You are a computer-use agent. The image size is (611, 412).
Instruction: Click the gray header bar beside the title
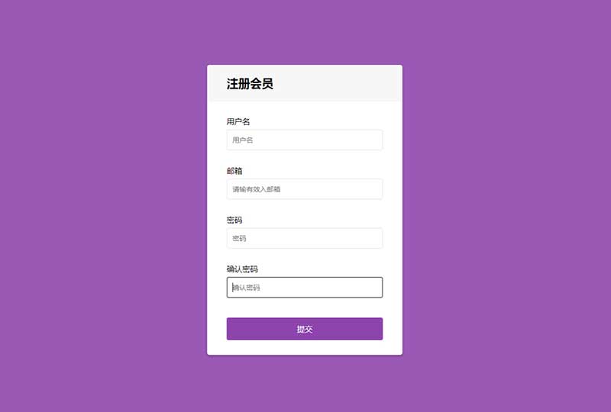pos(335,83)
